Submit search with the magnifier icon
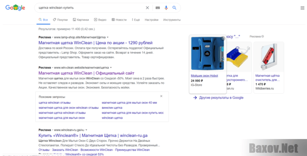 tap(174, 8)
